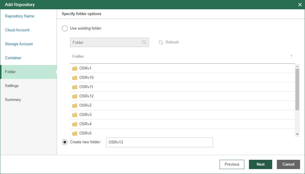The image size is (305, 174).
Task: Go to the Repository Name step
Action: pyautogui.click(x=19, y=16)
